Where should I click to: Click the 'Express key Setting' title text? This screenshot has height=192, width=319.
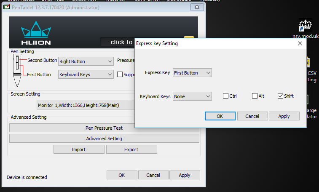[x=157, y=43]
